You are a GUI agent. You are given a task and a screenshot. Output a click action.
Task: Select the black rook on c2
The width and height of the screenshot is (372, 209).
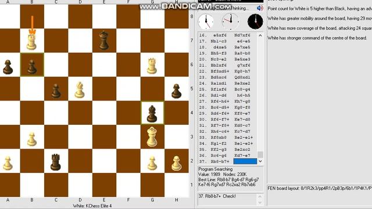tap(56, 162)
